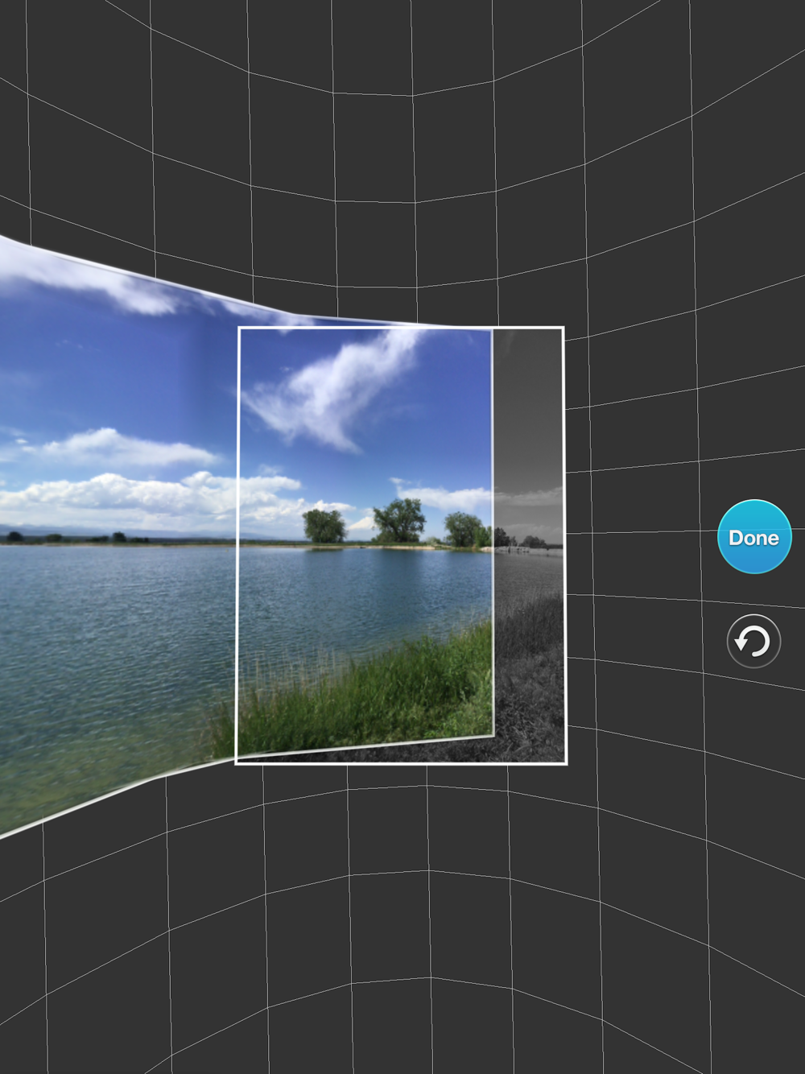Click the circular undo arrow icon
Screen dimensions: 805x1074
[x=754, y=642]
